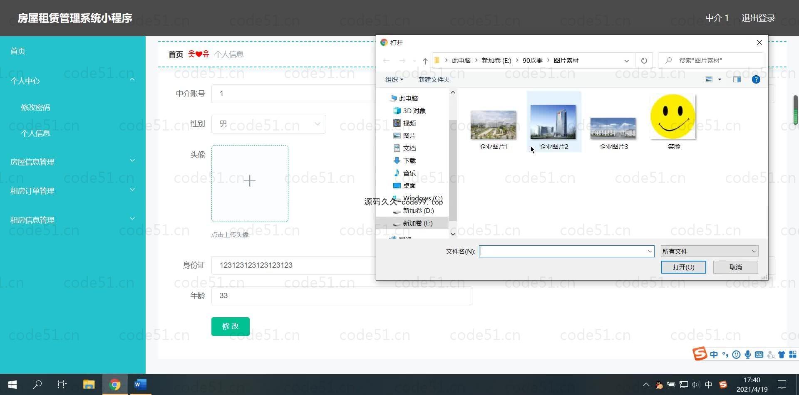799x395 pixels.
Task: Open the recent locations dropdown arrow
Action: click(x=414, y=61)
